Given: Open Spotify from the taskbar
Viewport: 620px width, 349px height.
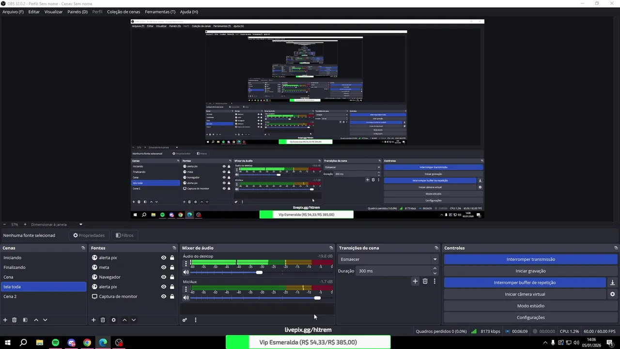Looking at the screenshot, I should click(x=55, y=343).
